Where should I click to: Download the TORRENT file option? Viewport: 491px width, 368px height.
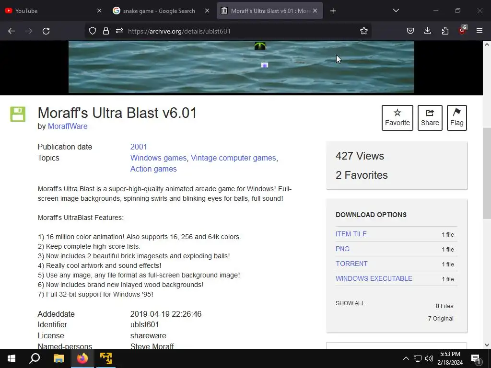(351, 264)
